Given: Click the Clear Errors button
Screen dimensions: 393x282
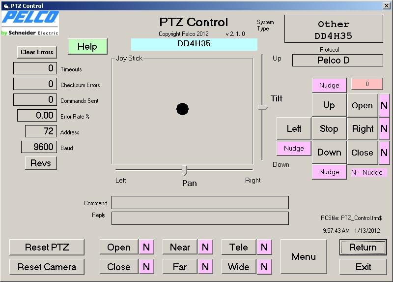Looking at the screenshot, I should [37, 52].
